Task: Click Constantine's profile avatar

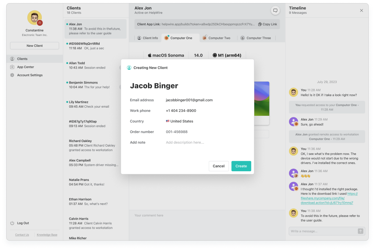Action: tap(34, 18)
